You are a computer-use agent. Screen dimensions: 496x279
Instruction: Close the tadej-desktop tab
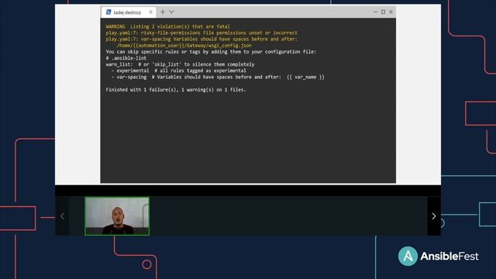pos(150,12)
